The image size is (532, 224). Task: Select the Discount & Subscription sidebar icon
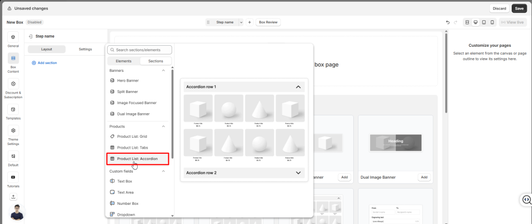click(13, 84)
